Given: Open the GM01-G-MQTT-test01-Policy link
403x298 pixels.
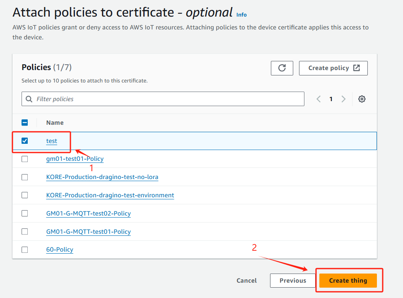Looking at the screenshot, I should (x=88, y=232).
